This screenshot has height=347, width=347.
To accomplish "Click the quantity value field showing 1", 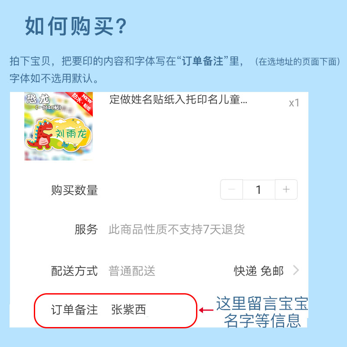I will click(259, 190).
